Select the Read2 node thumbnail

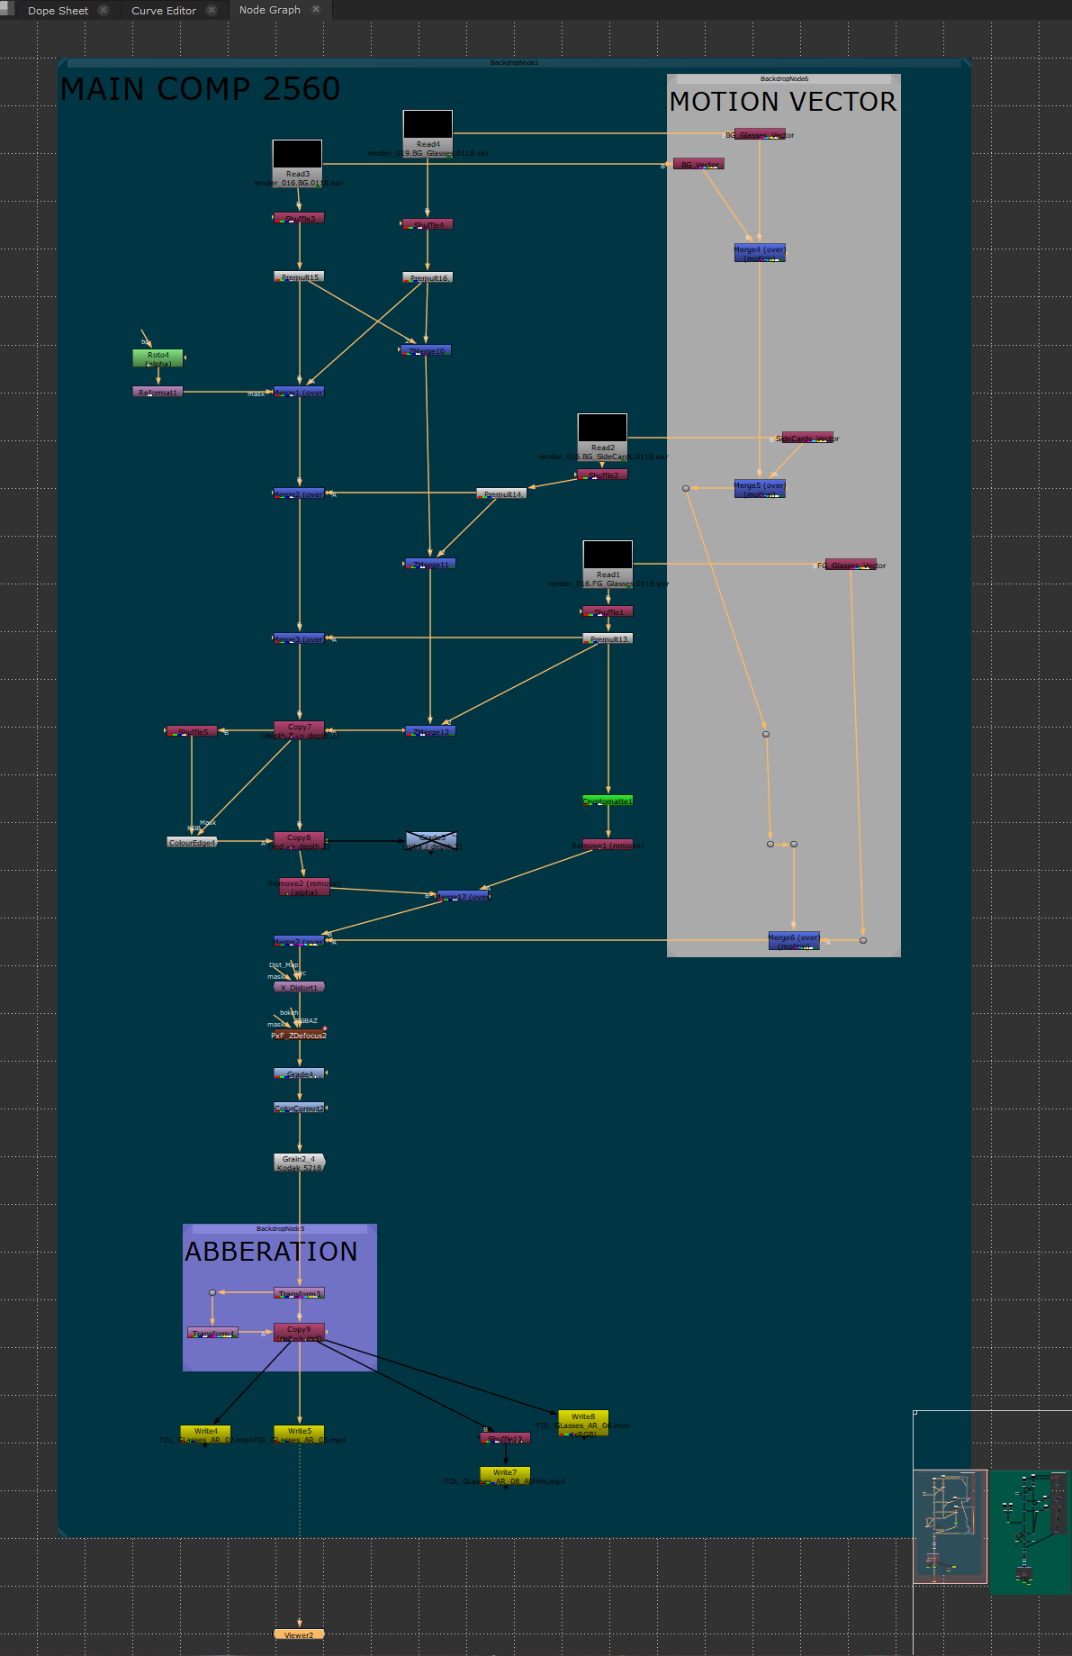click(x=602, y=428)
